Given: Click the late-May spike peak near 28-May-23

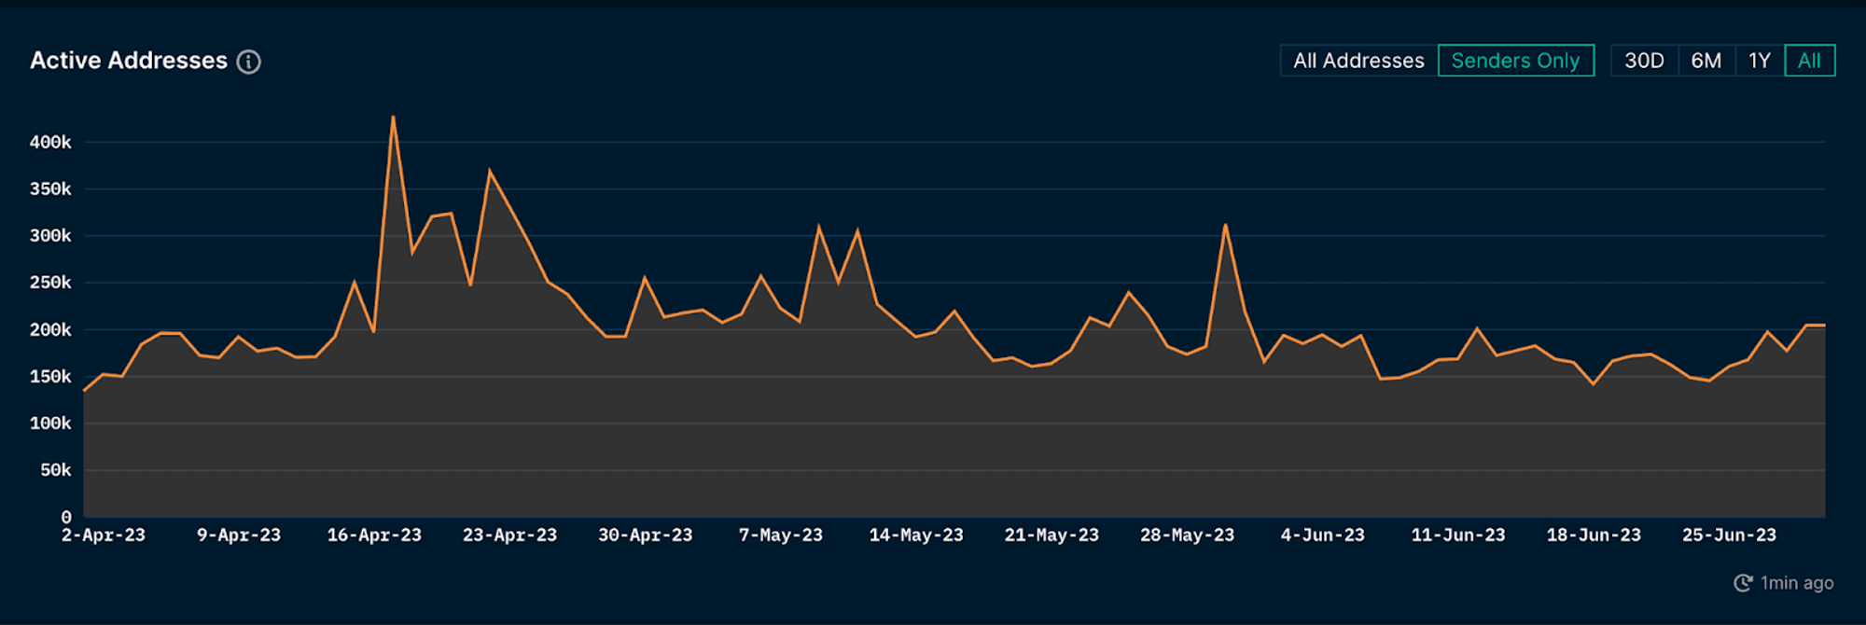Looking at the screenshot, I should (1225, 225).
